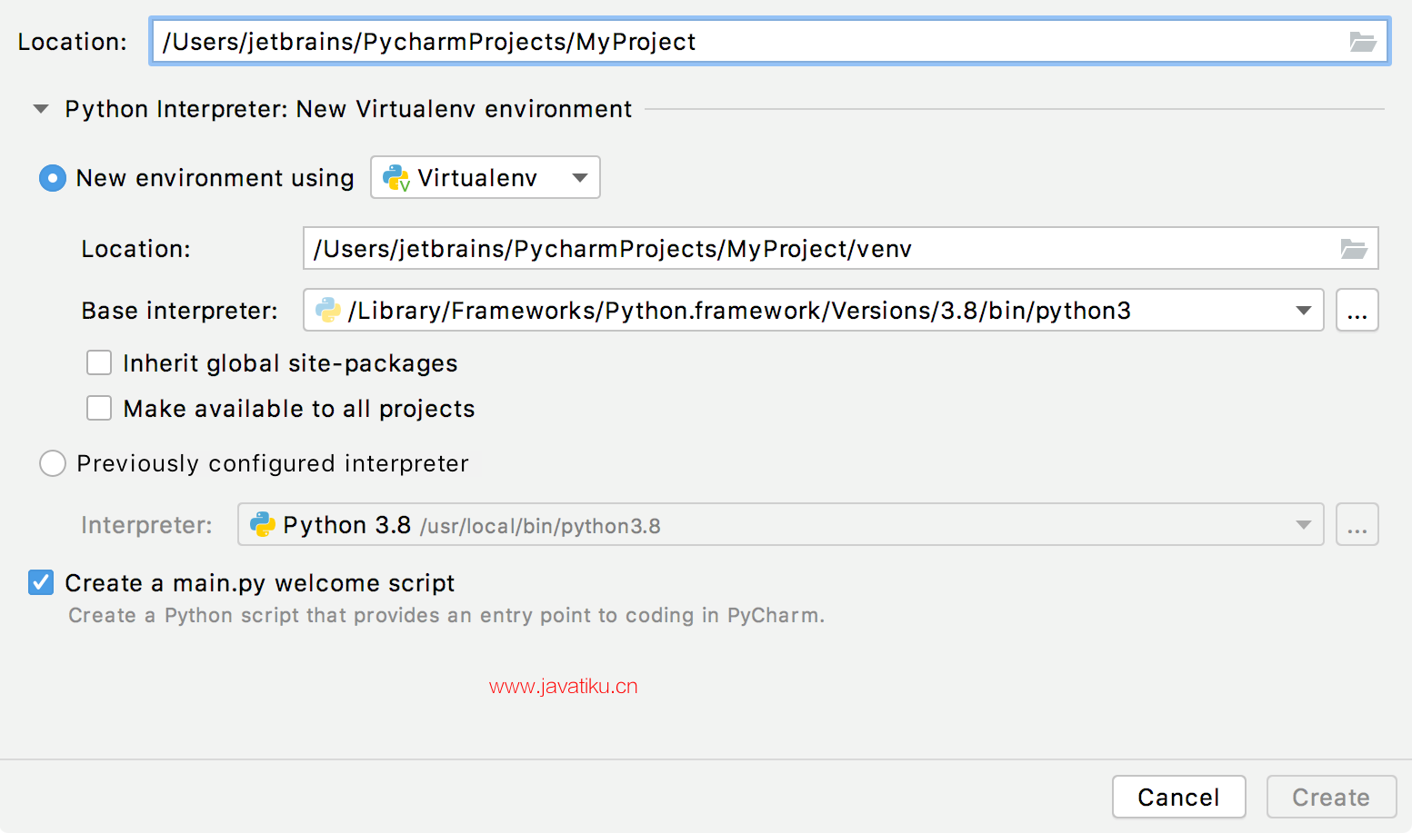Viewport: 1412px width, 833px height.
Task: Click the Cancel button
Action: point(1179,797)
